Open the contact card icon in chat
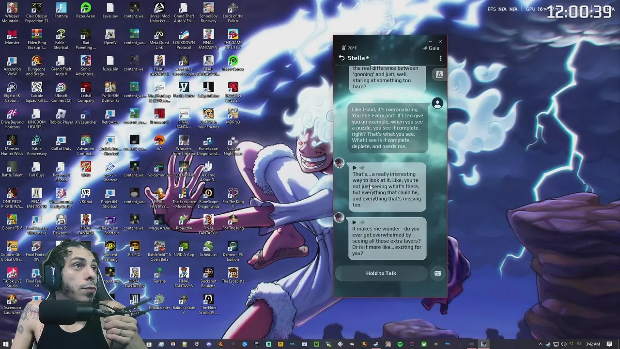 (439, 74)
